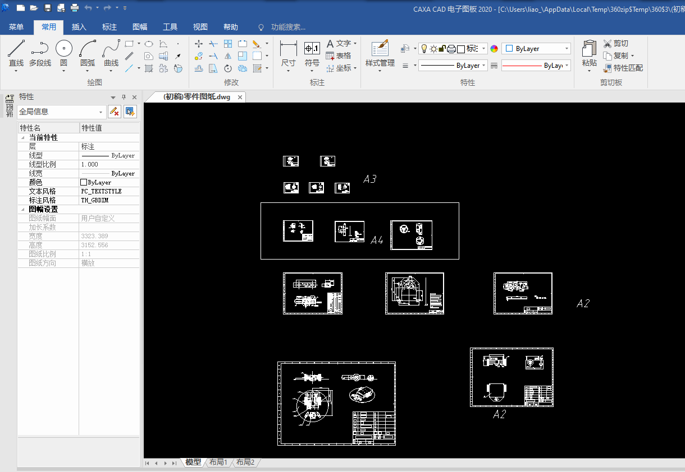Image resolution: width=685 pixels, height=472 pixels.
Task: Switch to the 工具 ribbon tab
Action: coord(170,27)
